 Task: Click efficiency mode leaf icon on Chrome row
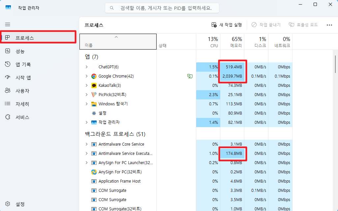coord(190,76)
